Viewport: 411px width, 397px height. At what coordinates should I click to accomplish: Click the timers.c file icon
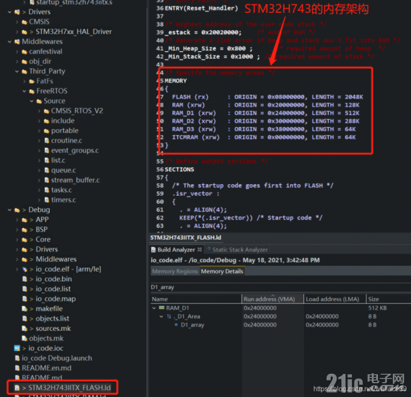tap(47, 200)
